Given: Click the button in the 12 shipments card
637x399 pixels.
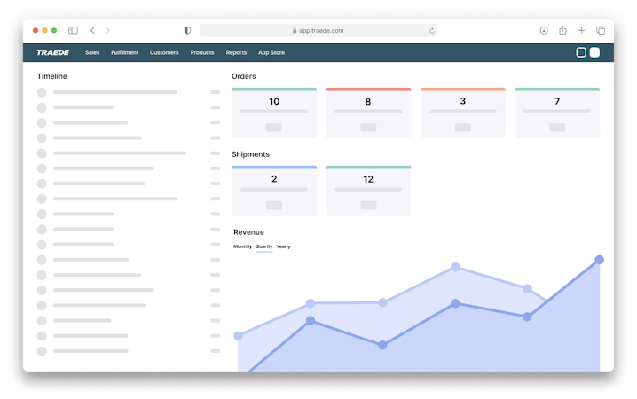Looking at the screenshot, I should (368, 206).
